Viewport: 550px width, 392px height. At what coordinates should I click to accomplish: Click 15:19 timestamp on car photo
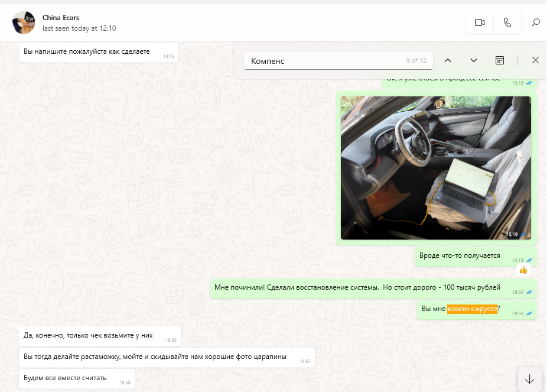tap(512, 234)
